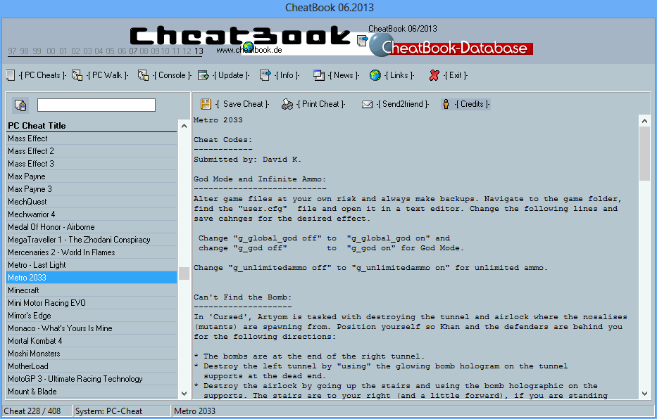Click the Update toolbar icon
The image size is (657, 419).
[x=204, y=75]
